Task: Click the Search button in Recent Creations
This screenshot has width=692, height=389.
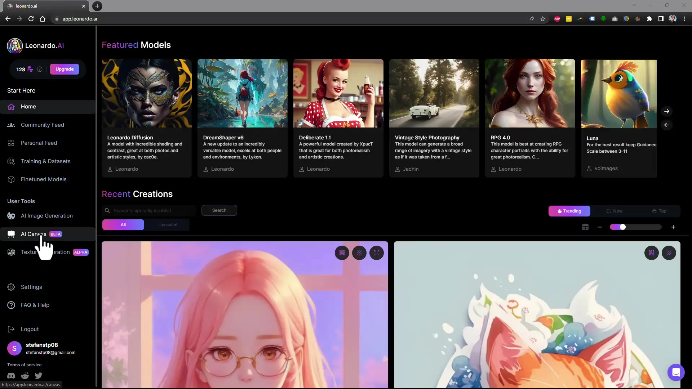Action: pyautogui.click(x=219, y=210)
